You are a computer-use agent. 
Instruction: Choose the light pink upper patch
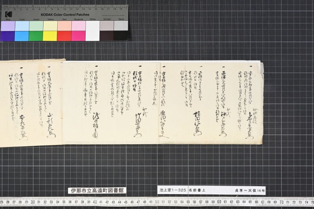[78, 26]
